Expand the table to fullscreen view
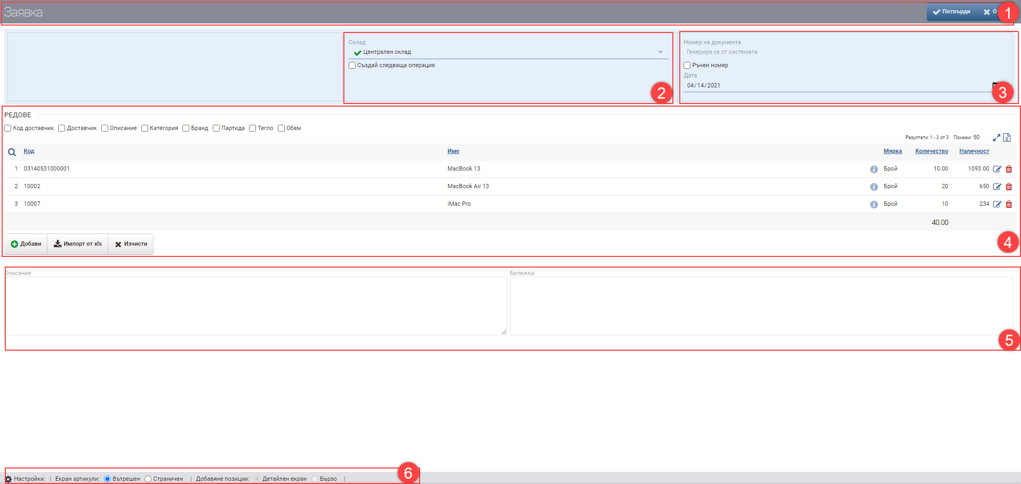 pyautogui.click(x=996, y=138)
